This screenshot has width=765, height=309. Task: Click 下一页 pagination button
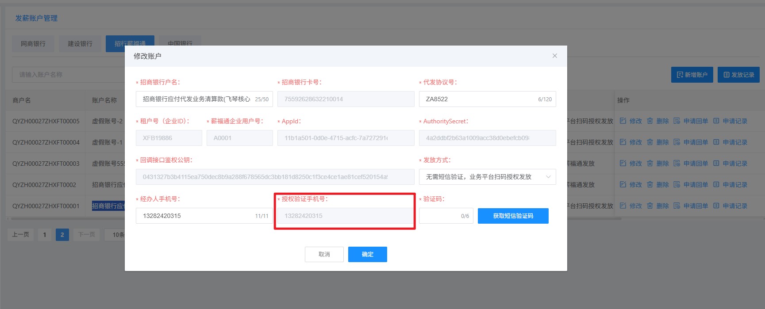point(87,235)
